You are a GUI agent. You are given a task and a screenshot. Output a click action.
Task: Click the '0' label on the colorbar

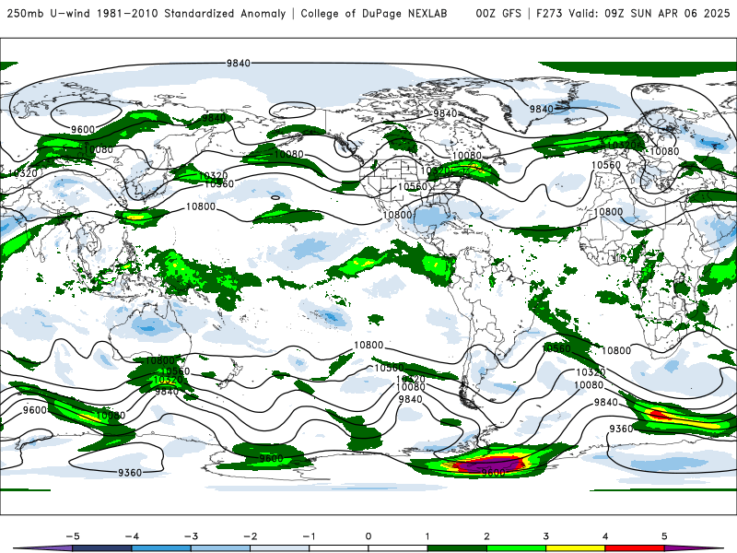368,536
